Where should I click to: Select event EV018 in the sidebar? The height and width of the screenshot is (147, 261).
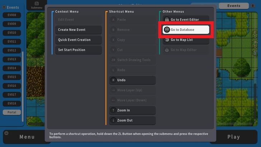(x=12, y=104)
